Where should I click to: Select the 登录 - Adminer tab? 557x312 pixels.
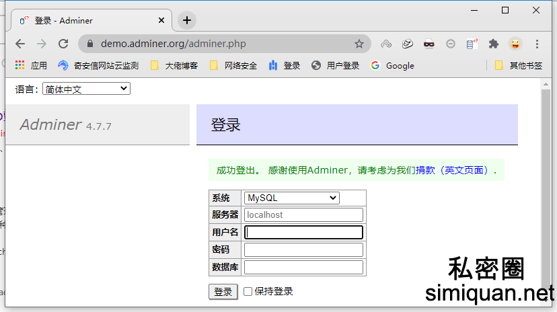87,20
